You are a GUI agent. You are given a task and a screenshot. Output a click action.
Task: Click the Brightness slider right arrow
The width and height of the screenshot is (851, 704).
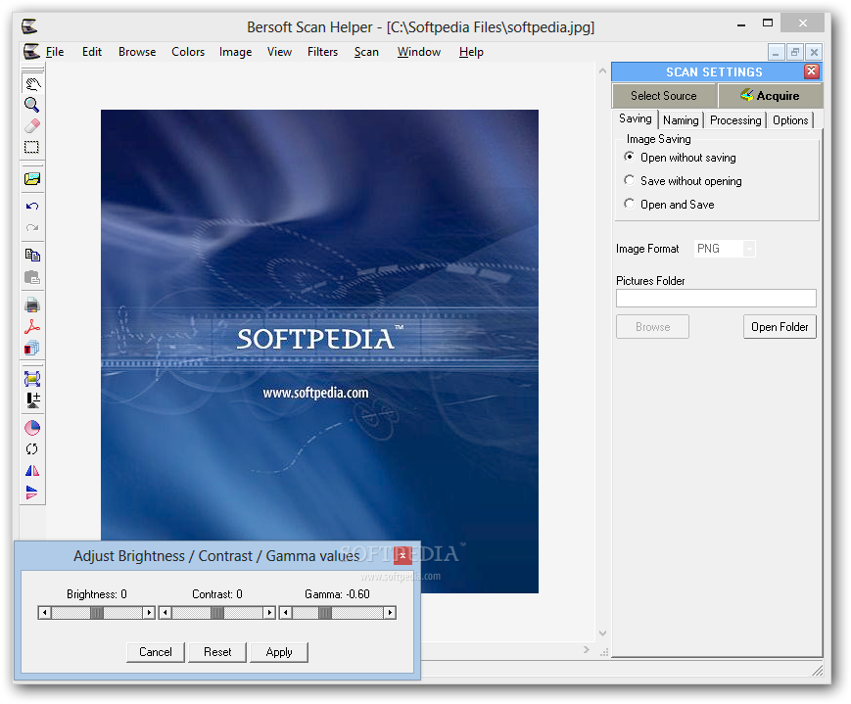coord(149,613)
